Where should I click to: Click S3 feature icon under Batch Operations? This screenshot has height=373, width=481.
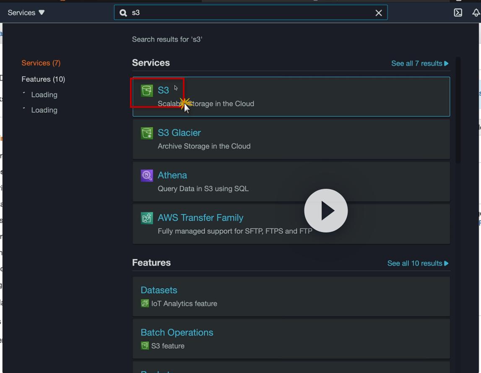tap(145, 346)
